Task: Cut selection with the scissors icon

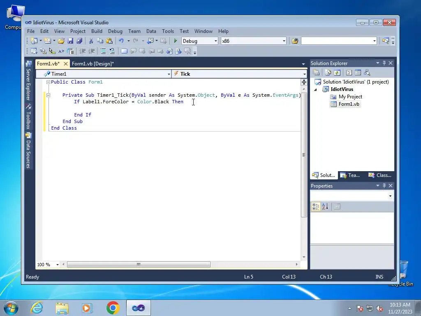Action: click(91, 41)
